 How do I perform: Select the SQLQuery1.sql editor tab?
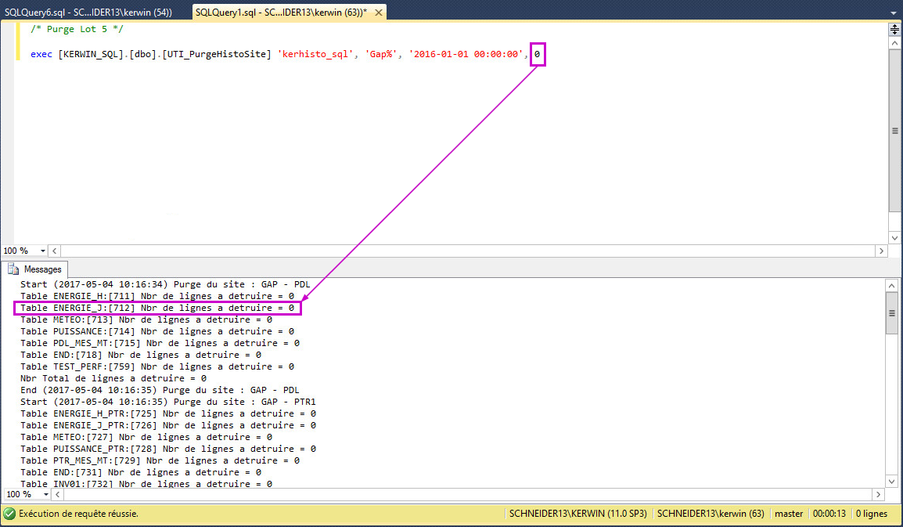pos(280,12)
